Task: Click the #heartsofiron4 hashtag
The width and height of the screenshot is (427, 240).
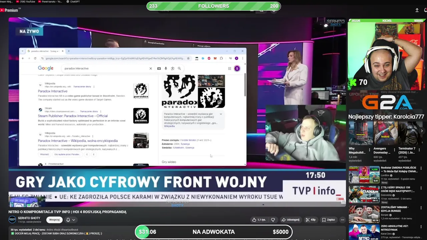Action: [x=69, y=230]
